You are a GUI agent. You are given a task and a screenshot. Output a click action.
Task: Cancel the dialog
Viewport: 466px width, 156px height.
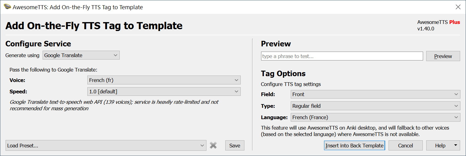[x=405, y=146]
